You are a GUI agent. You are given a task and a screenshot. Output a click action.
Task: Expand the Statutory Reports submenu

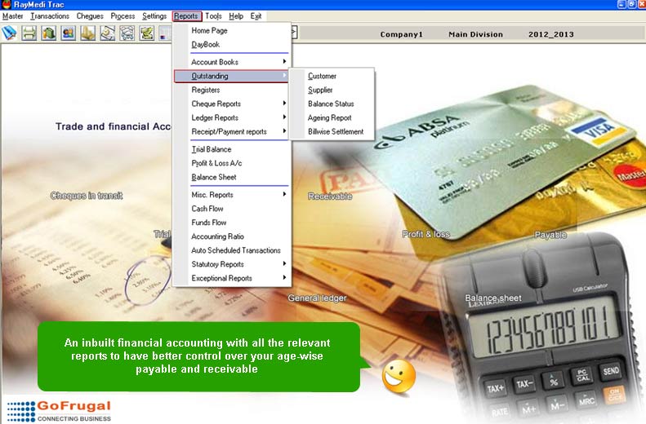(232, 264)
